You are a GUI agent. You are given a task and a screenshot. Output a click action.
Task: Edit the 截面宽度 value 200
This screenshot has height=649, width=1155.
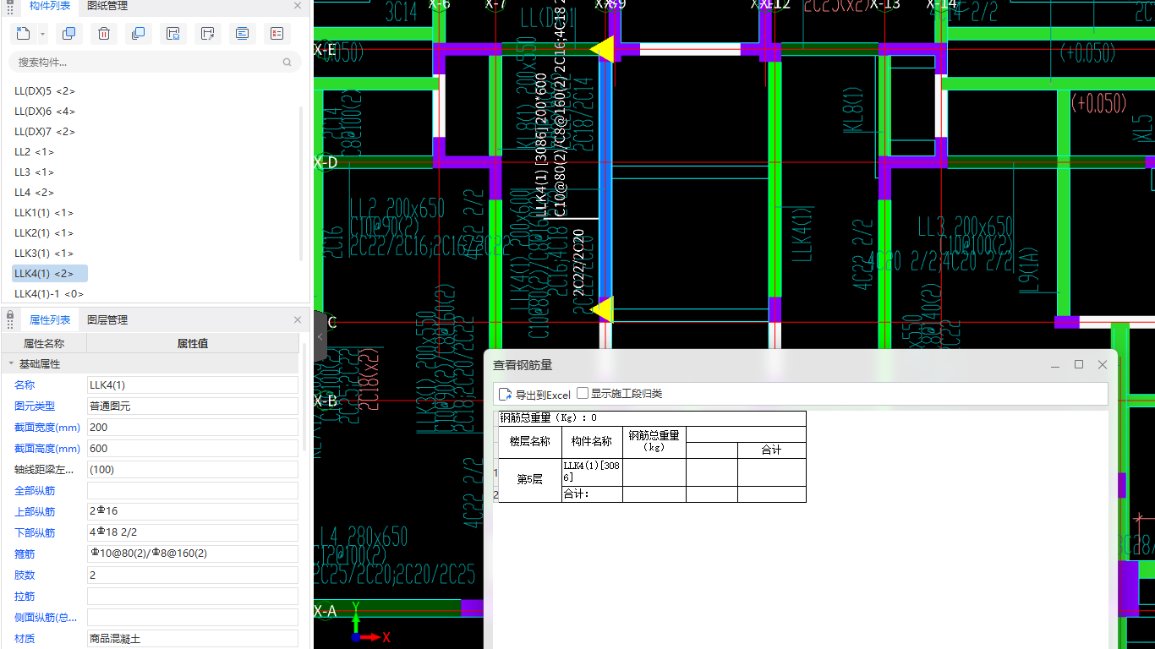point(193,427)
